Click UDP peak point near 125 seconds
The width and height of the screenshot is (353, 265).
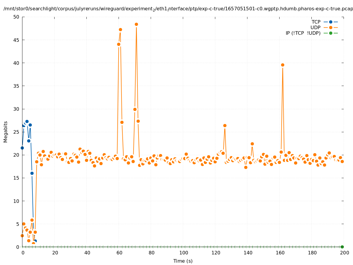pyautogui.click(x=225, y=125)
